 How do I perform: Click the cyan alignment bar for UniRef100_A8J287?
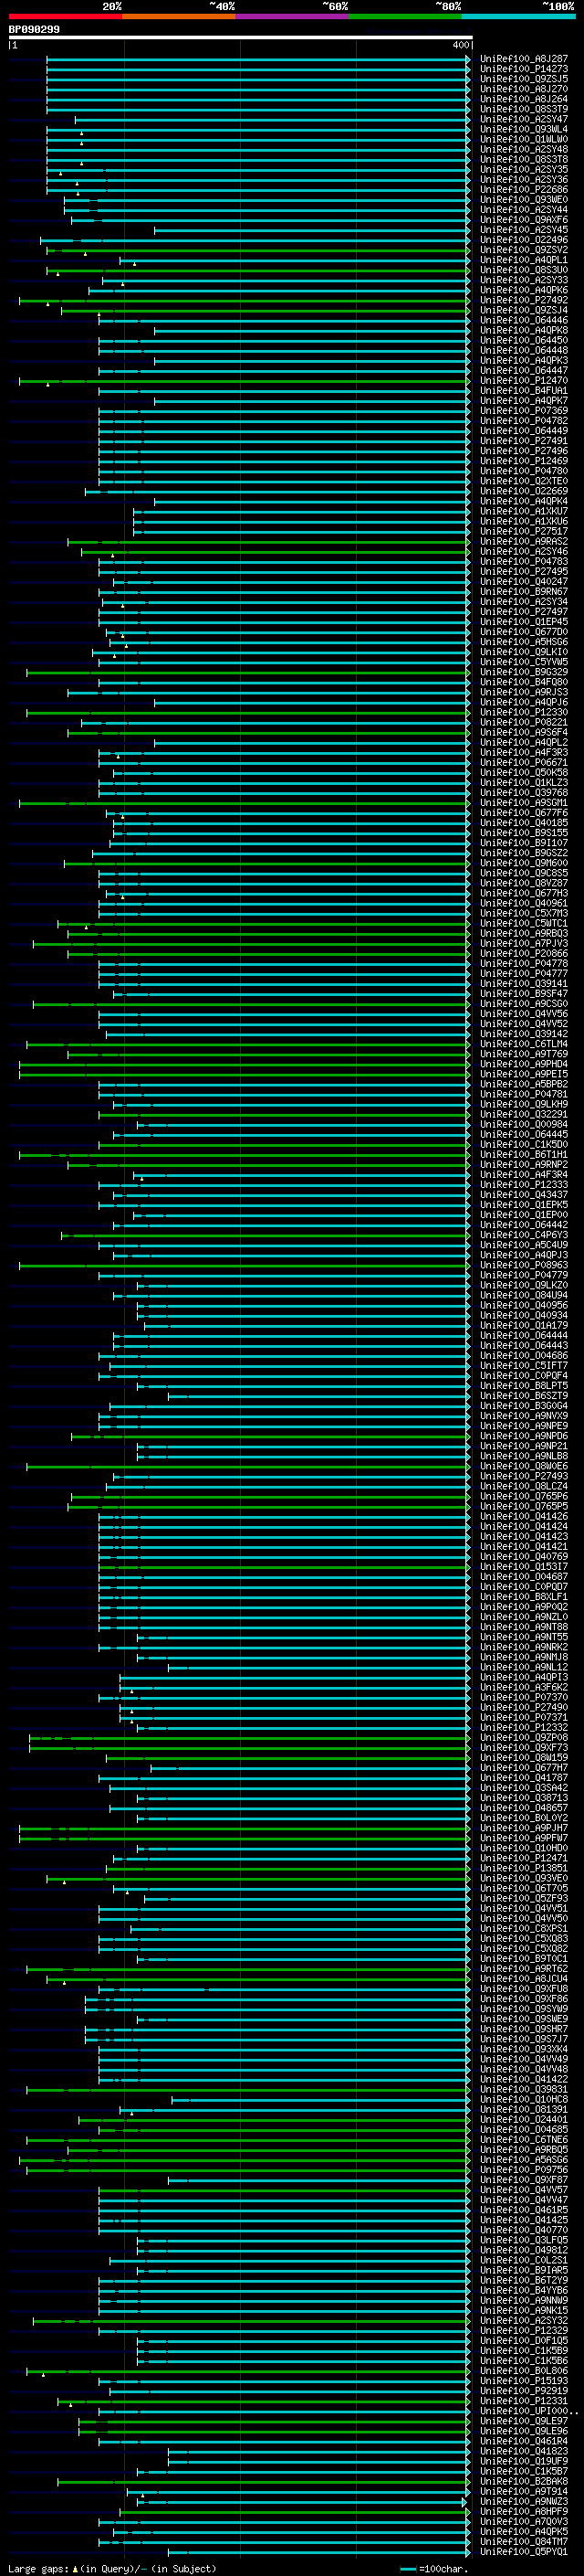point(257,59)
